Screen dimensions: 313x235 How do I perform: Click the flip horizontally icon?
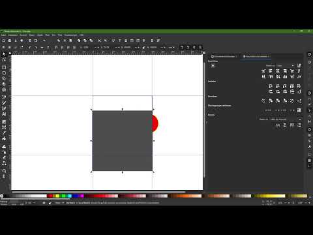(42, 47)
